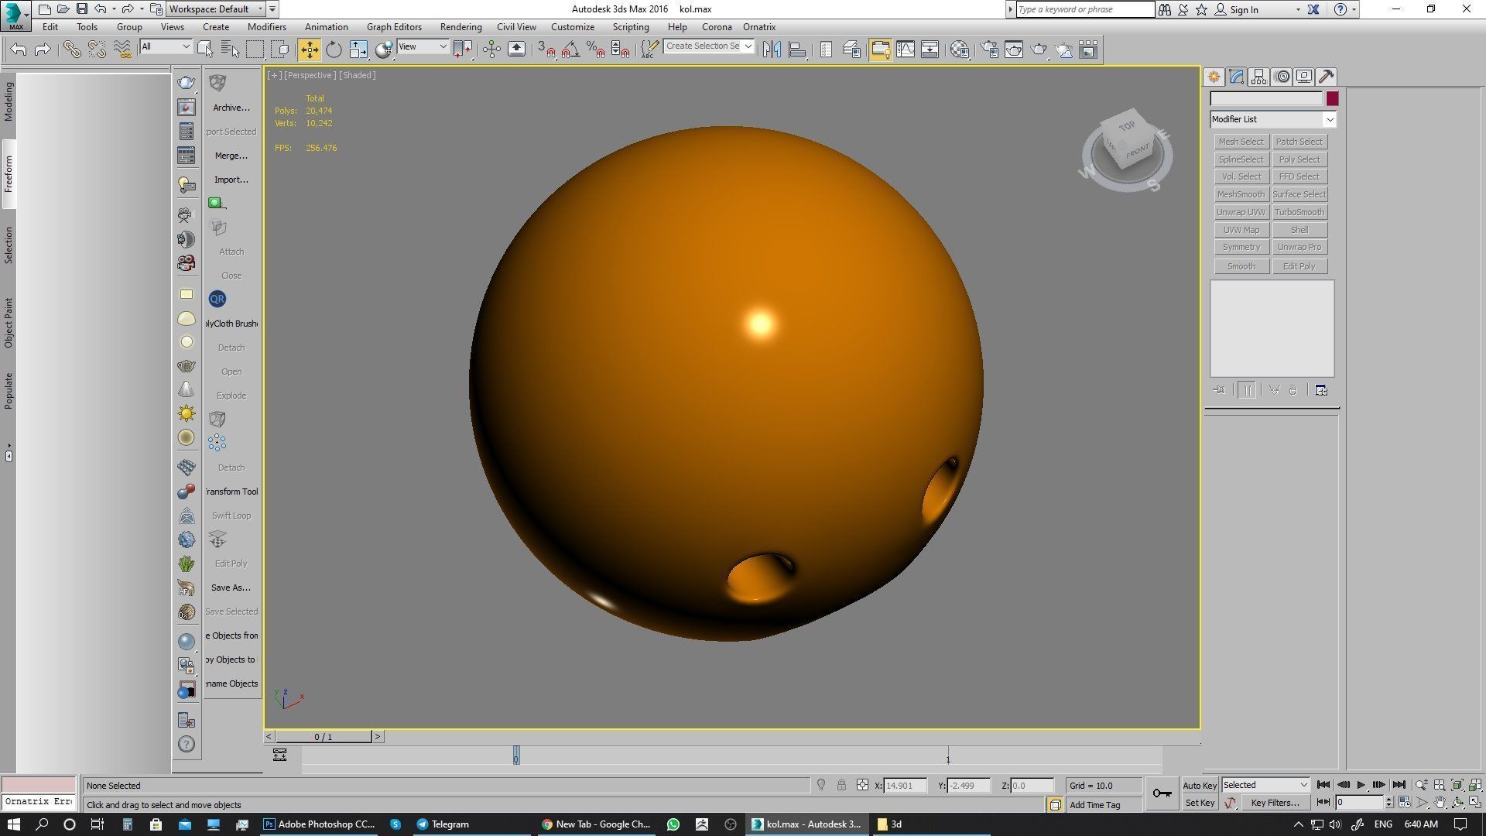
Task: Select the Move transform tool
Action: coord(309,50)
